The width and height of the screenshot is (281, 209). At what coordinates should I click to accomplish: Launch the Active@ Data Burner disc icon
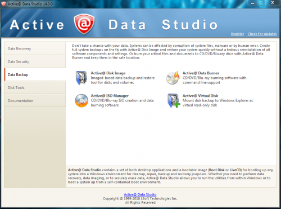pyautogui.click(x=173, y=78)
